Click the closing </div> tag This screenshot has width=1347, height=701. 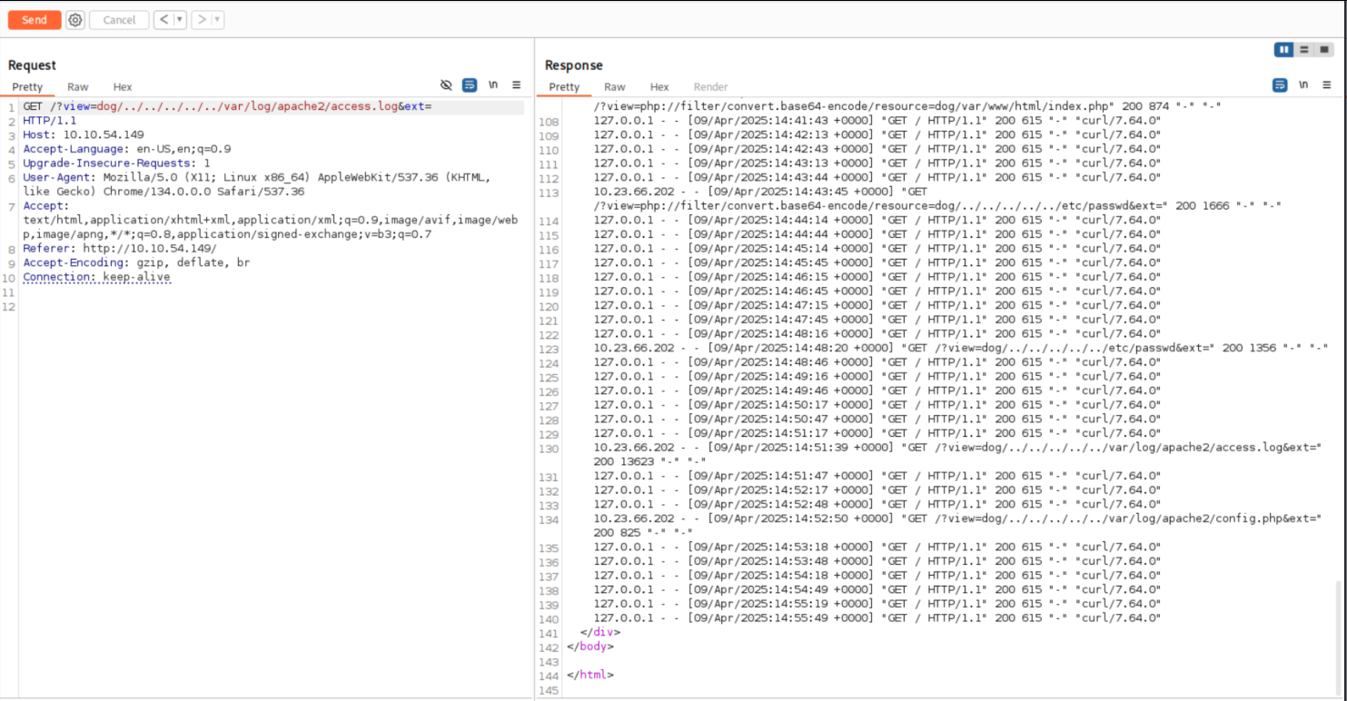[599, 632]
